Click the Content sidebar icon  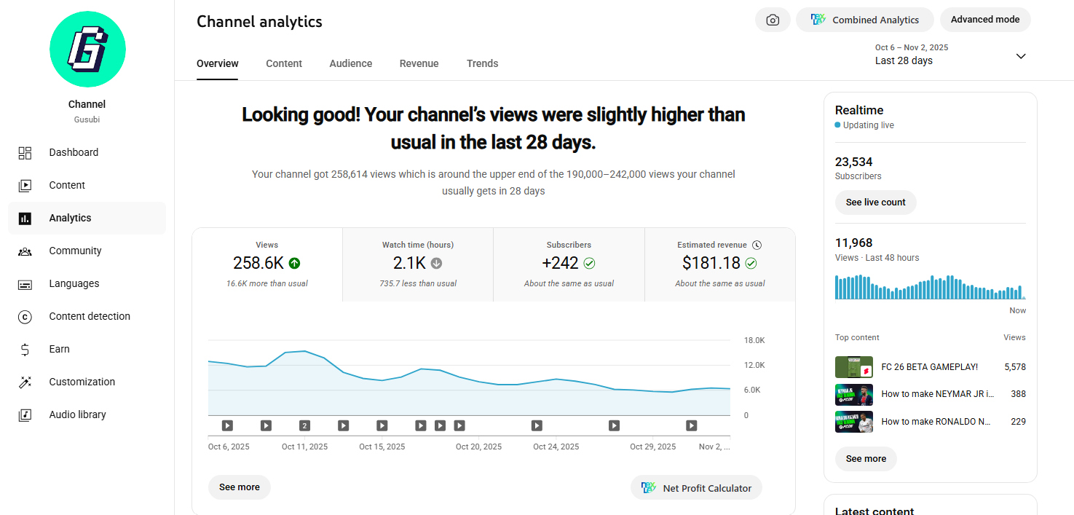coord(25,186)
